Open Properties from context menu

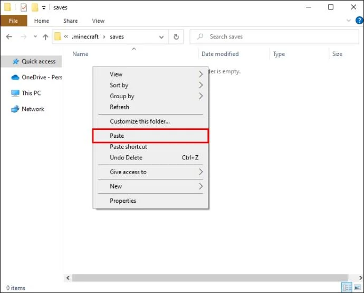(x=150, y=201)
